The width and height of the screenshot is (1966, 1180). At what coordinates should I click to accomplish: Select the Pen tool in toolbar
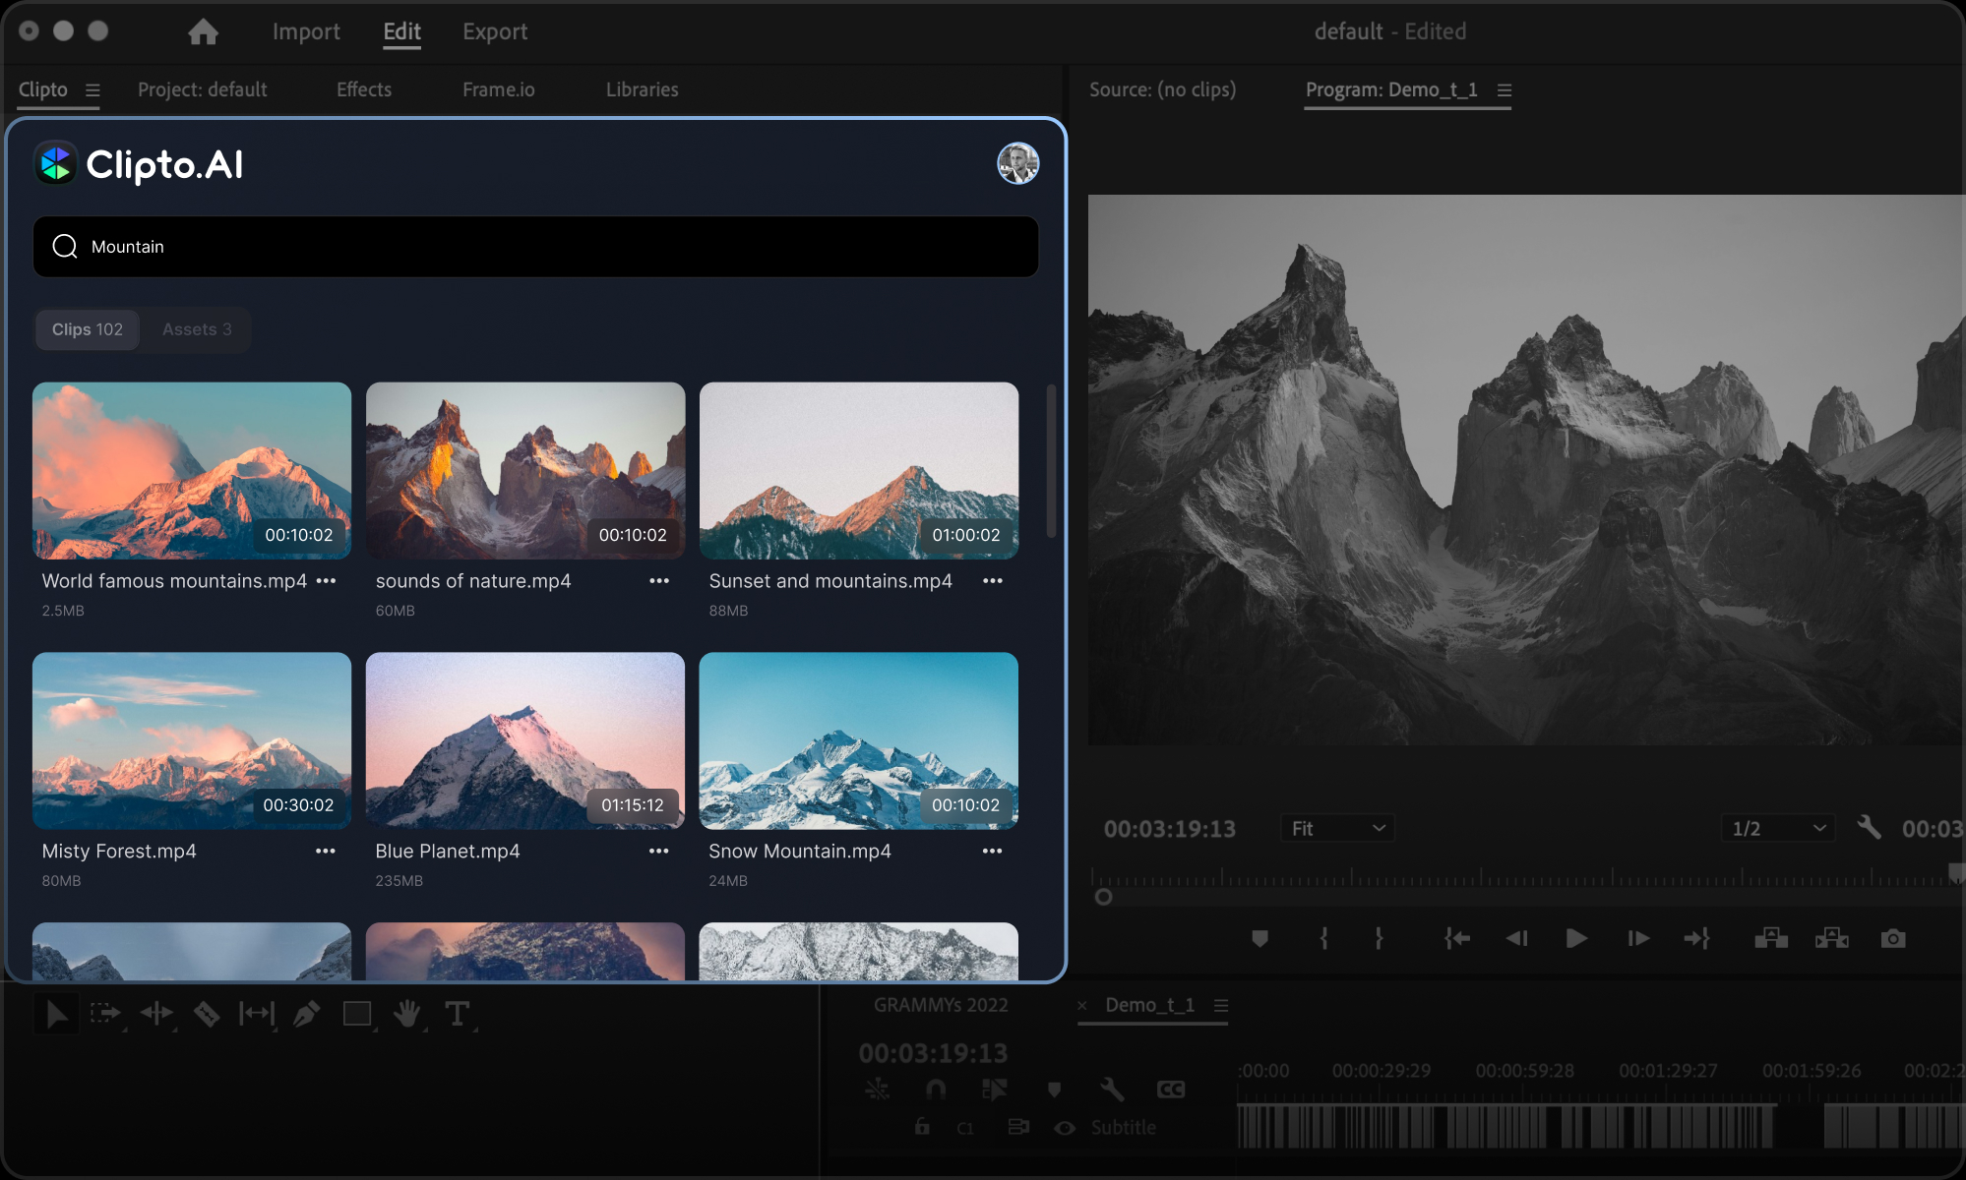[x=306, y=1013]
